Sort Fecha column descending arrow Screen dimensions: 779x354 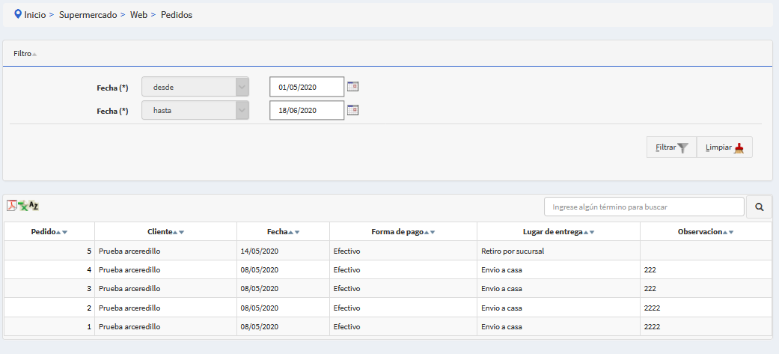[x=298, y=233]
